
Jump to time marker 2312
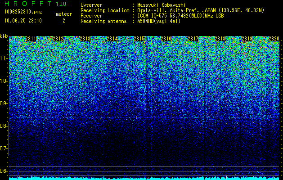58,39
